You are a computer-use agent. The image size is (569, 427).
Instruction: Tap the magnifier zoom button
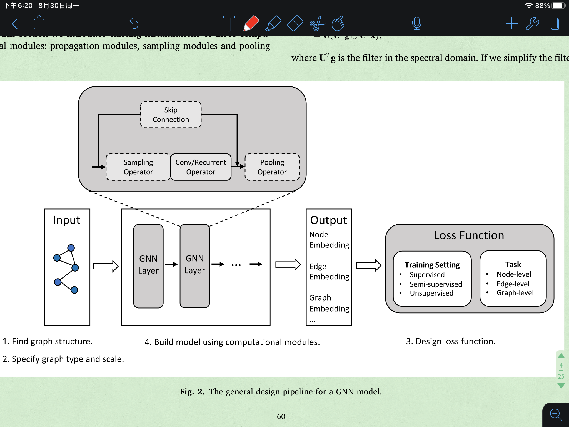click(556, 415)
